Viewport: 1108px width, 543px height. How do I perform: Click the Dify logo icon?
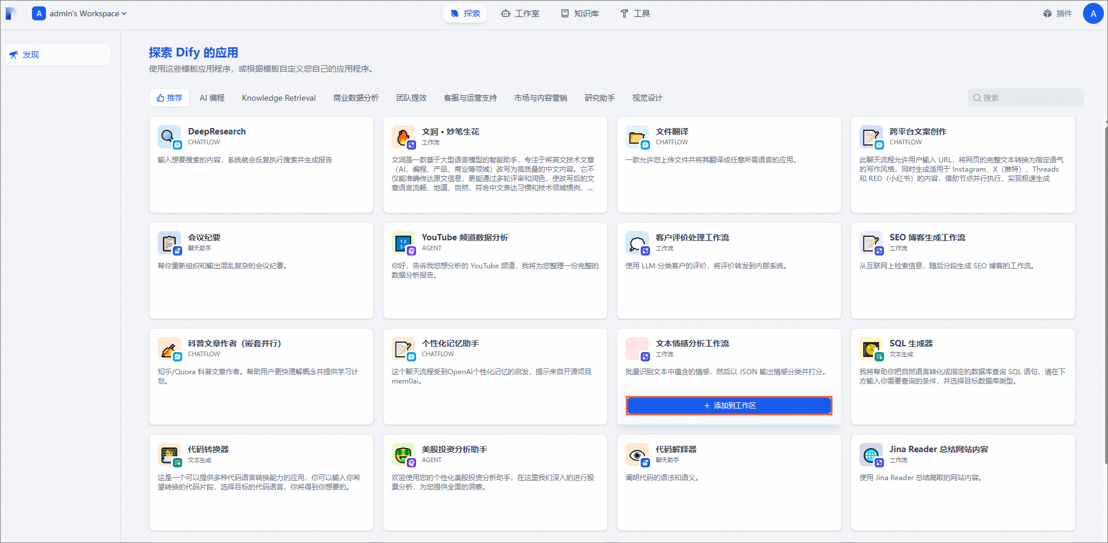11,13
